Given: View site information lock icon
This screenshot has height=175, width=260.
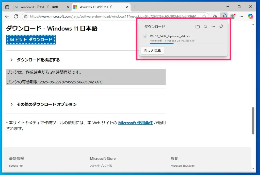Looking at the screenshot, I should 26,16.
